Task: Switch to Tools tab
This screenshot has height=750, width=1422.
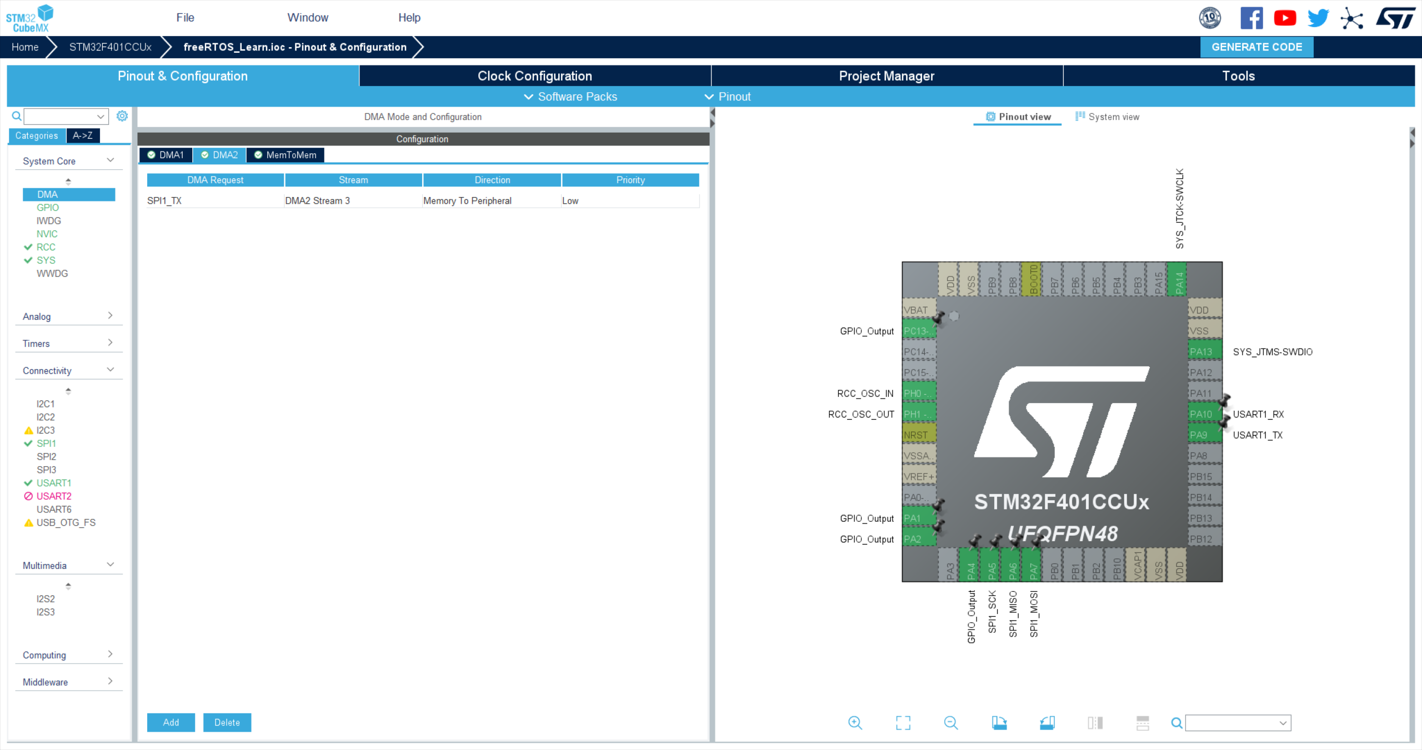Action: click(x=1239, y=76)
